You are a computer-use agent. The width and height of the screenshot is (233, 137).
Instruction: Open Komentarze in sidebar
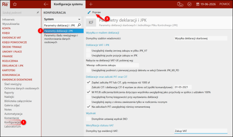12,118
